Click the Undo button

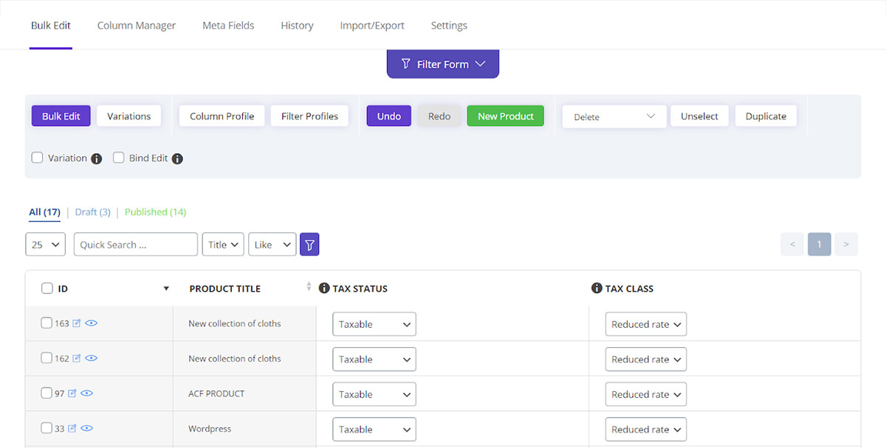click(389, 116)
